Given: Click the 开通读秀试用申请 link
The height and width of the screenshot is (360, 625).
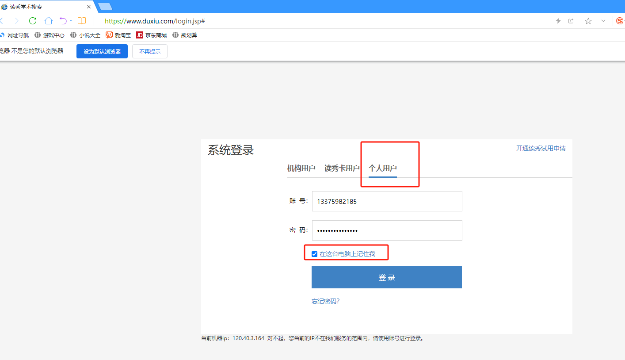Looking at the screenshot, I should 541,148.
